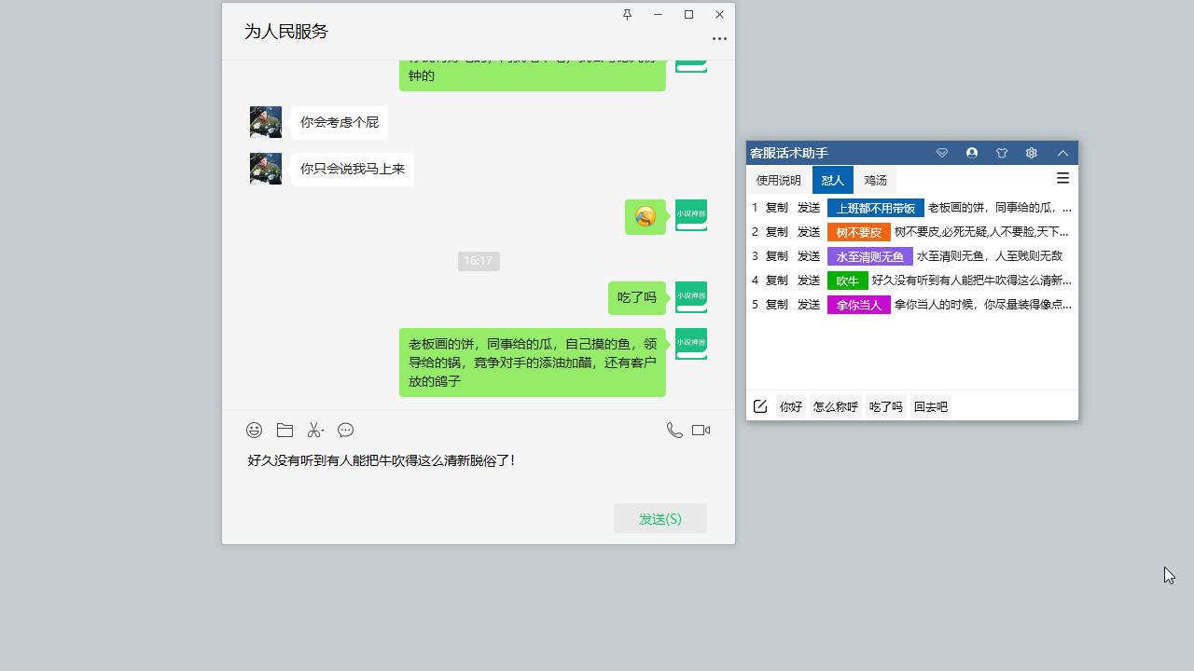Open chat info three-dots menu
Screen dimensions: 1194x671
click(x=719, y=39)
